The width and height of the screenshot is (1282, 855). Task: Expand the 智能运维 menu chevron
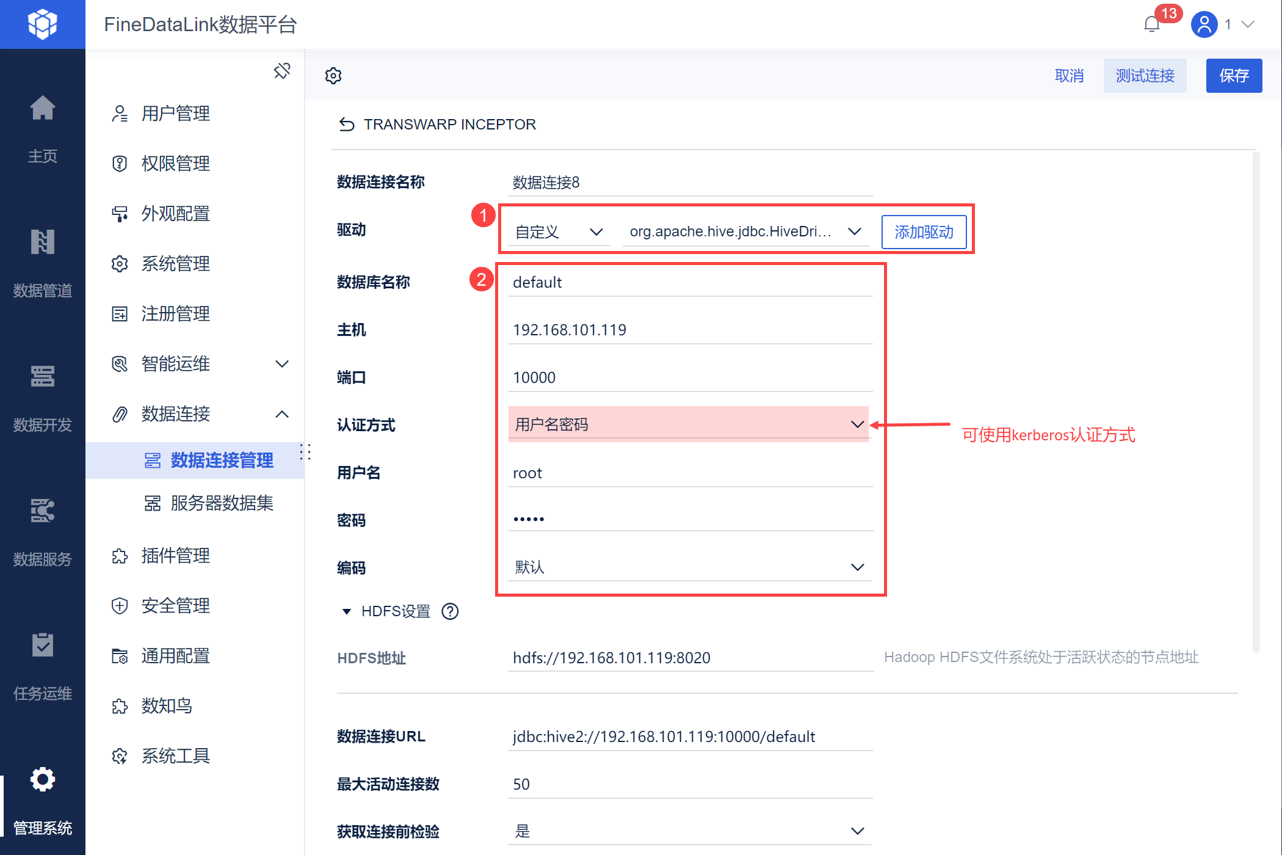pos(282,364)
